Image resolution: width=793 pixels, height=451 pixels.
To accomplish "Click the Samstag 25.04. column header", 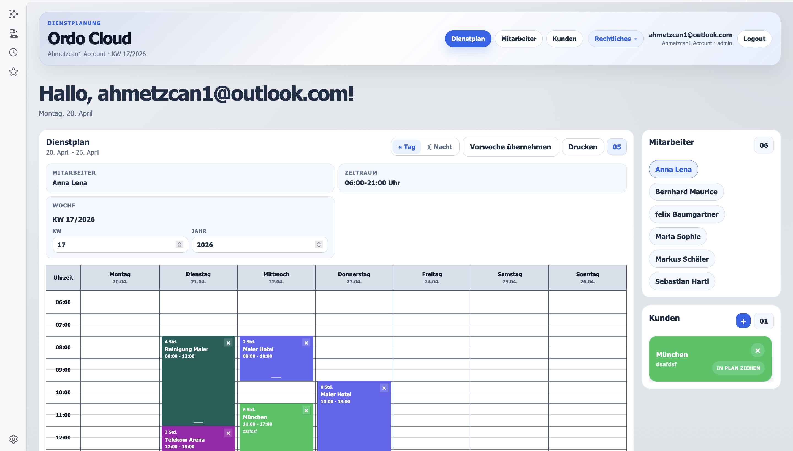I will pos(510,278).
